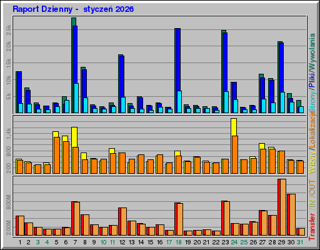Image resolution: width=320 pixels, height=250 pixels.
Task: Click the day label 8 on the axis
Action: [85, 242]
